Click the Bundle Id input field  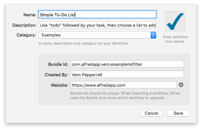click(127, 64)
